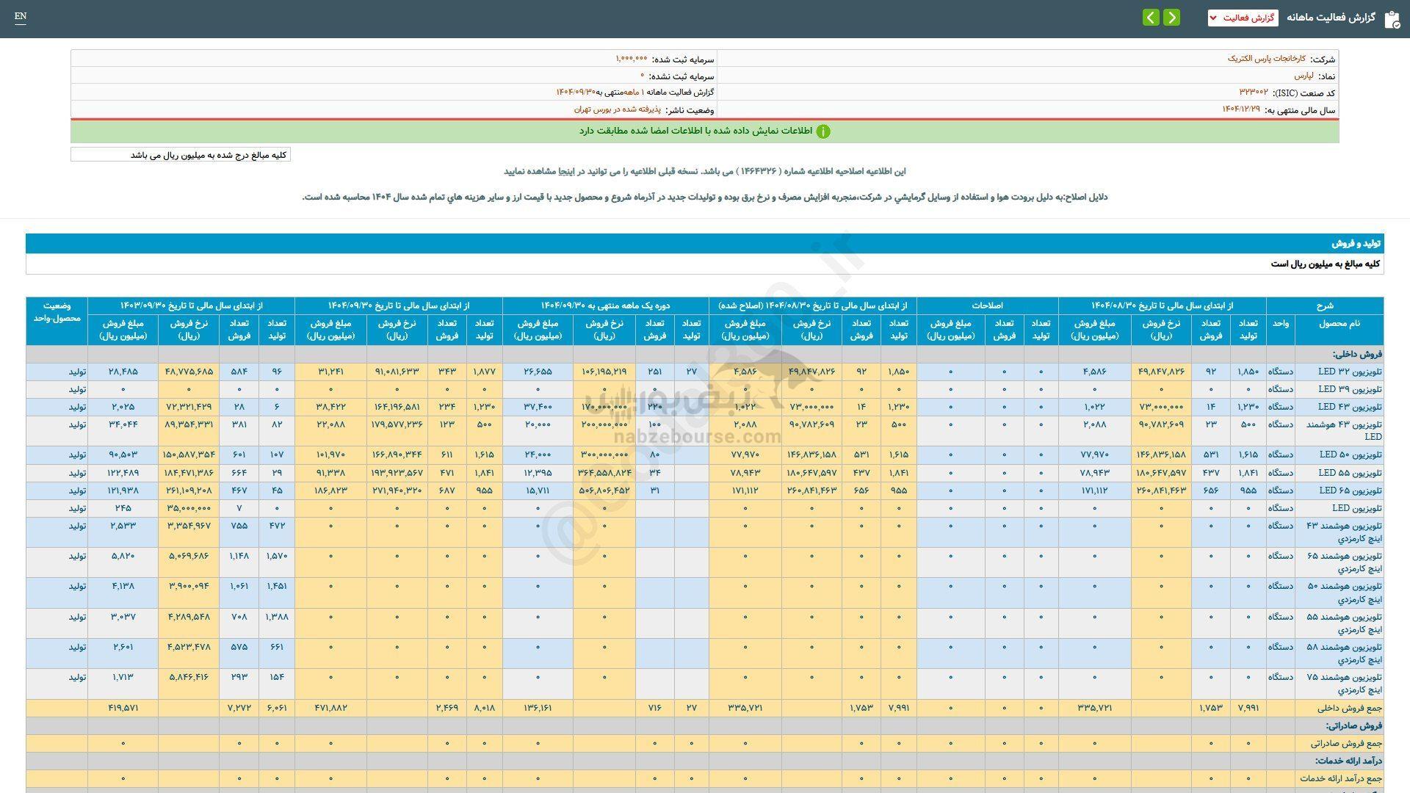
Task: Click the وضعیت محصول-واحد column header
Action: [x=57, y=312]
